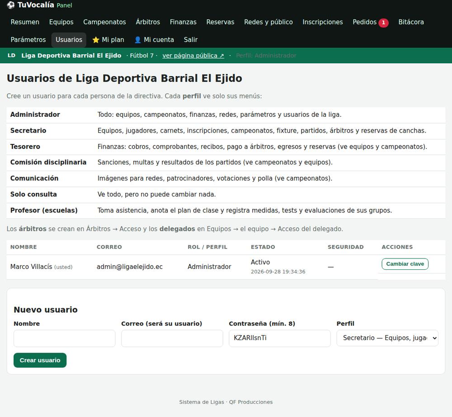
Task: Open the Resumen menu
Action: [25, 22]
